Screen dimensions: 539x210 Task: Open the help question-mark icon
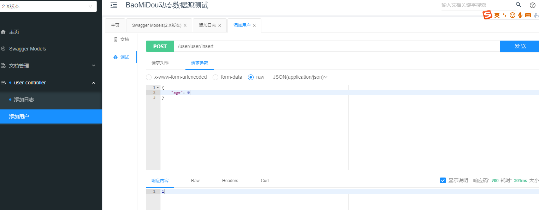(x=533, y=5)
